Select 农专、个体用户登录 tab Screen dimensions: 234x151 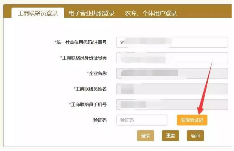[x=151, y=13]
